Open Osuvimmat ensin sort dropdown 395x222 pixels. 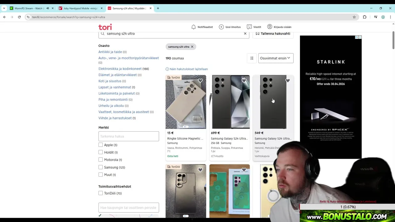click(x=276, y=58)
